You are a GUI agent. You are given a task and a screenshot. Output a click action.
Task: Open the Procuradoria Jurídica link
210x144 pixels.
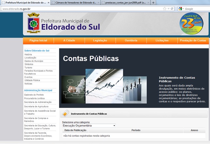click(x=34, y=98)
